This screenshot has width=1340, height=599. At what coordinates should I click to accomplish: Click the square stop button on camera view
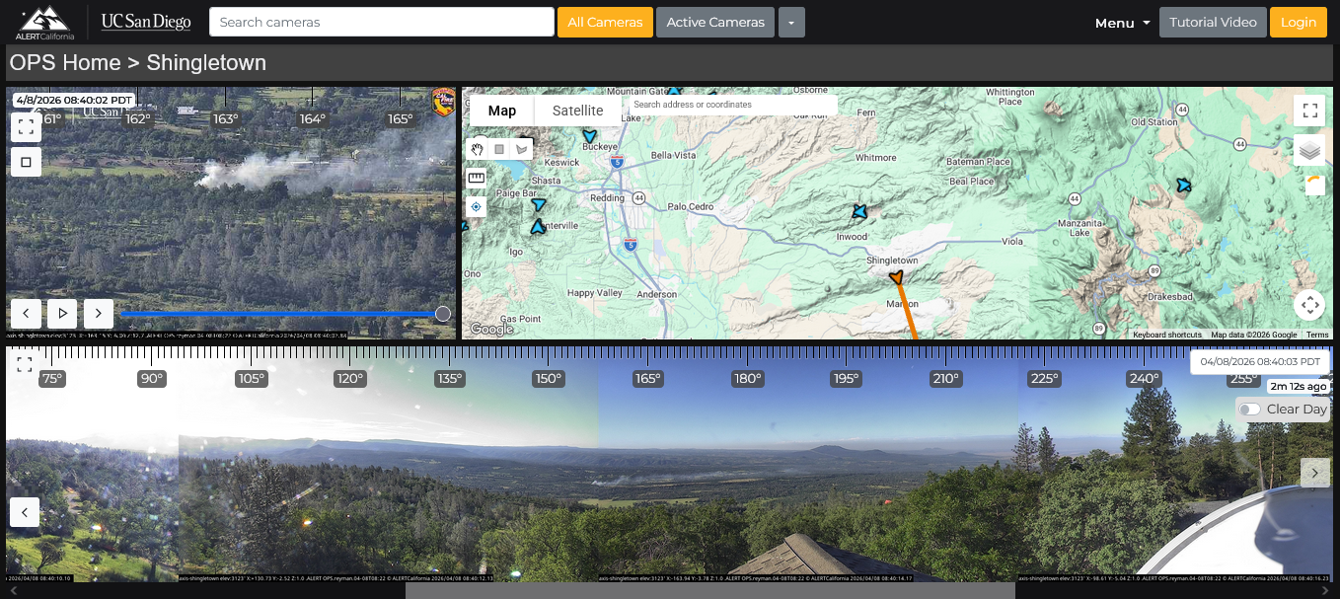click(x=26, y=162)
